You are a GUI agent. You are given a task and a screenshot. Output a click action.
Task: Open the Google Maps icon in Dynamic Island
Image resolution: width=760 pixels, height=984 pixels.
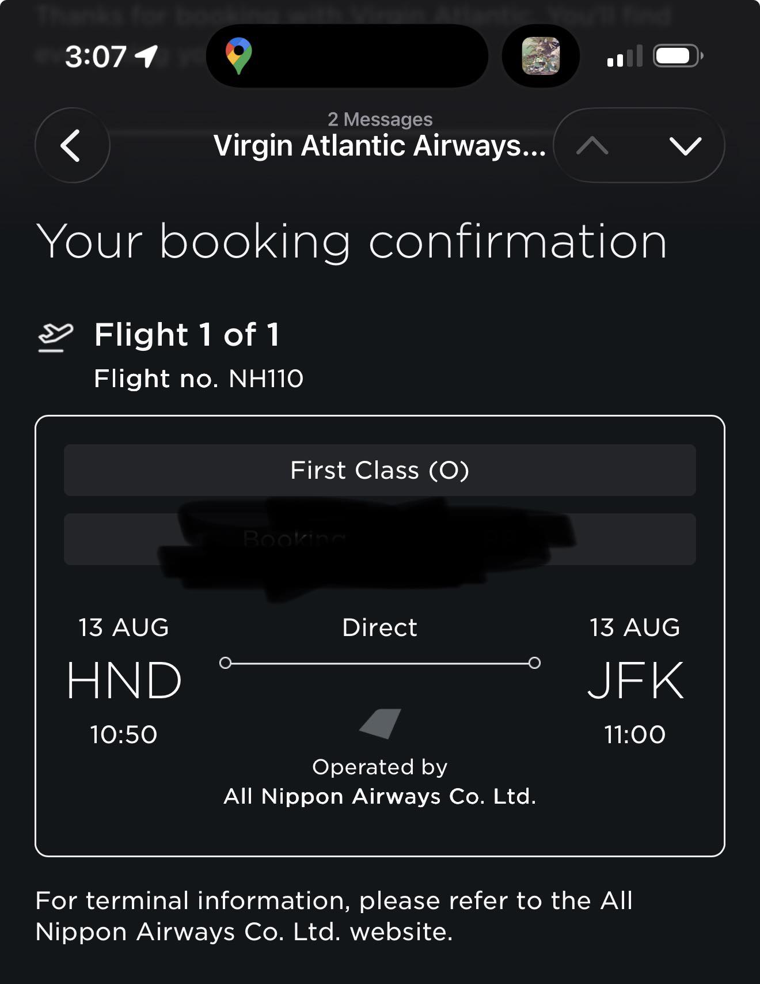[238, 56]
